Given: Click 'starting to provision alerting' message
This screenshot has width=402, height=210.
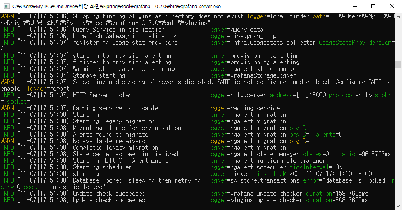Looking at the screenshot, I should pyautogui.click(x=122, y=55).
